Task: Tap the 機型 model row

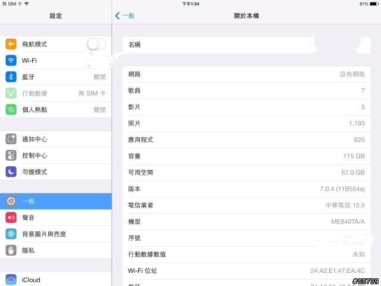Action: click(x=246, y=222)
